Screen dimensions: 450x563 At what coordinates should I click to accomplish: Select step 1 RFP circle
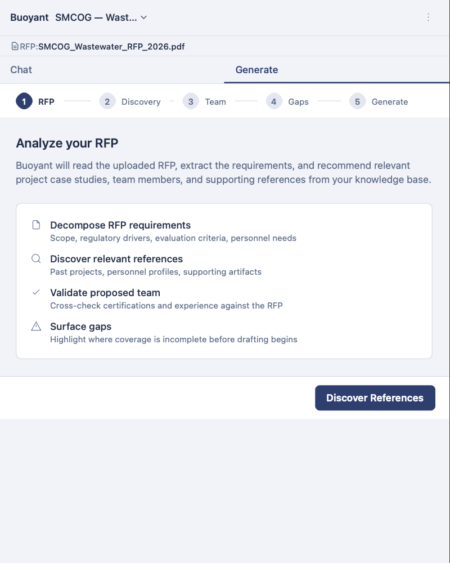click(24, 101)
